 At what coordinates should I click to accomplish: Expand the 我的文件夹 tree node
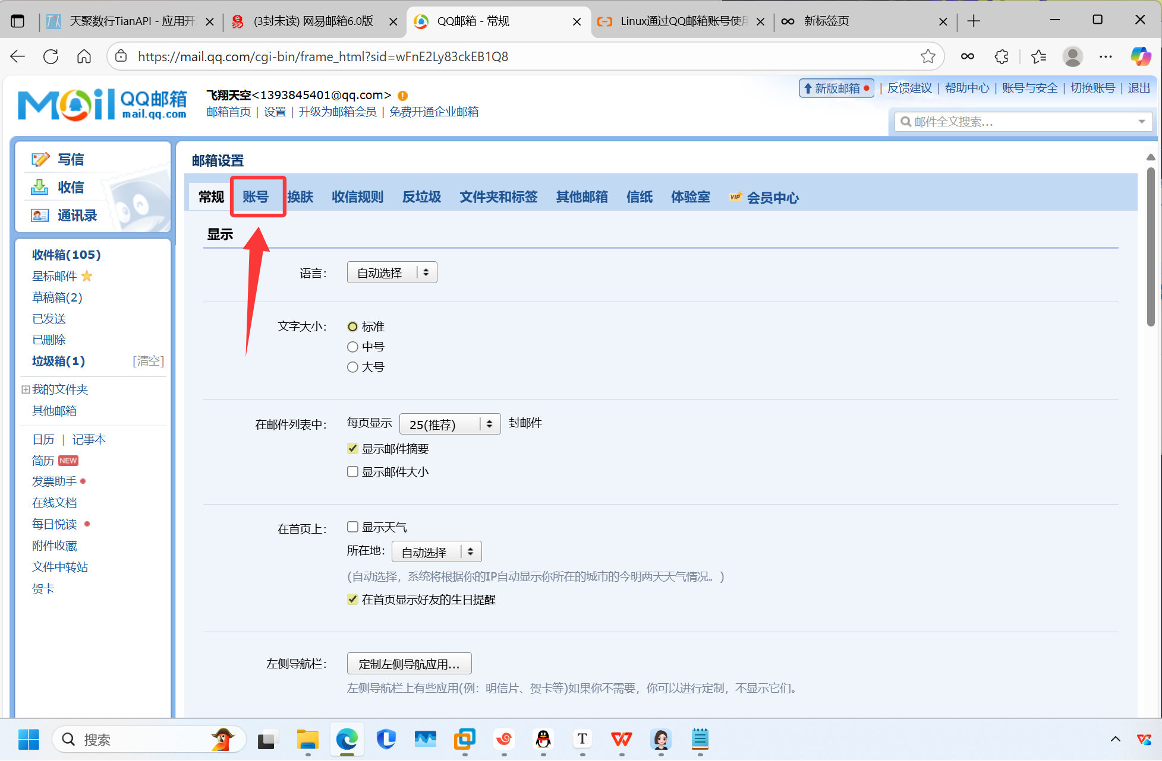[26, 389]
